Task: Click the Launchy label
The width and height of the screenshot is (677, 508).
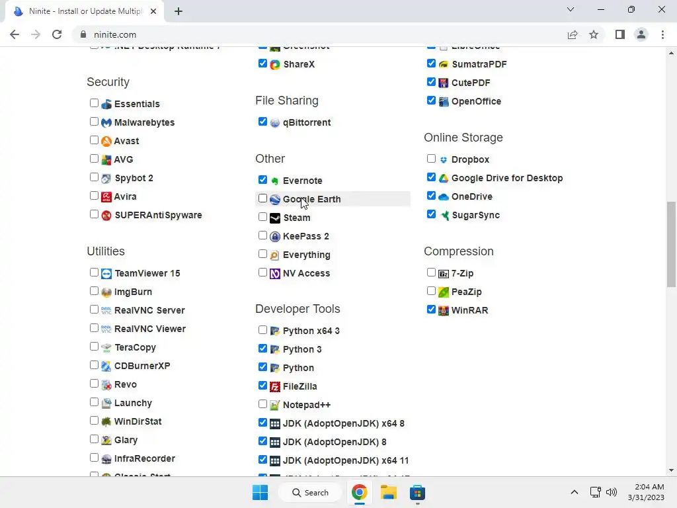Action: (133, 403)
